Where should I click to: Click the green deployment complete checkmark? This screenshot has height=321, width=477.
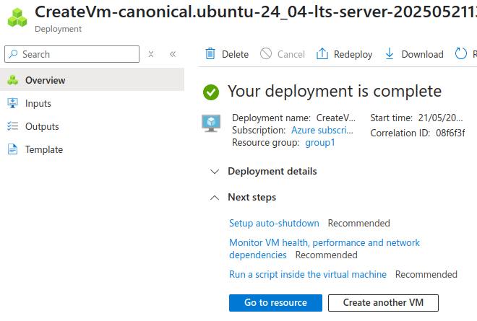(211, 92)
